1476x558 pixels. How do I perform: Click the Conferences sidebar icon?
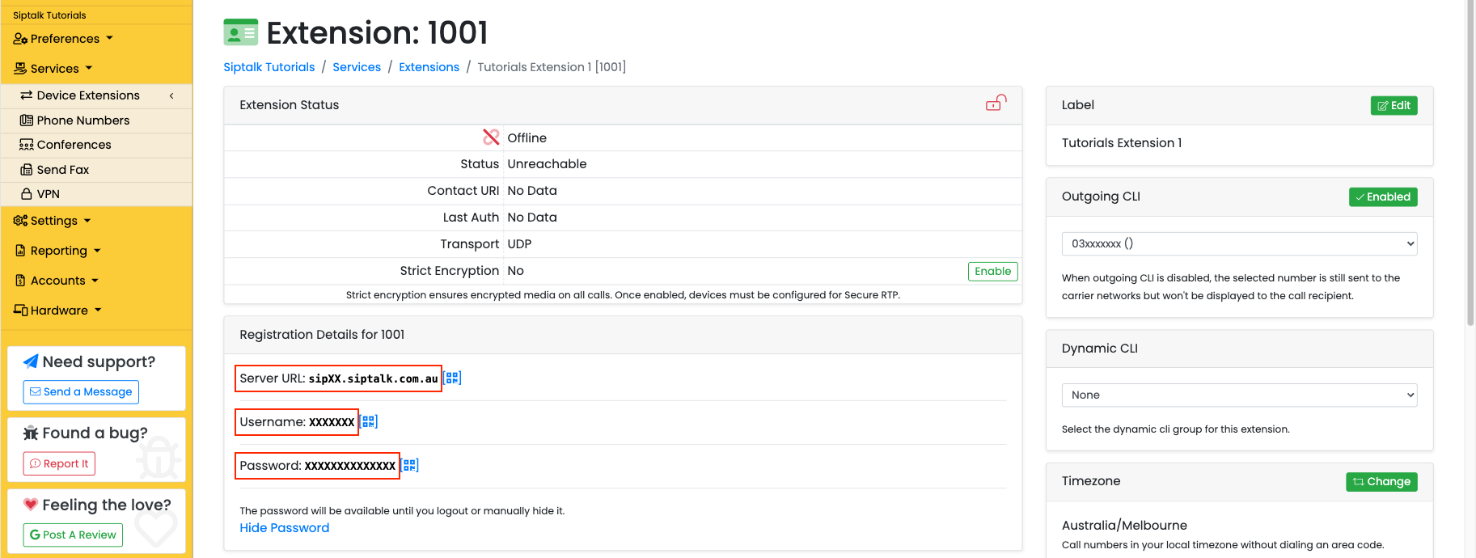tap(27, 145)
